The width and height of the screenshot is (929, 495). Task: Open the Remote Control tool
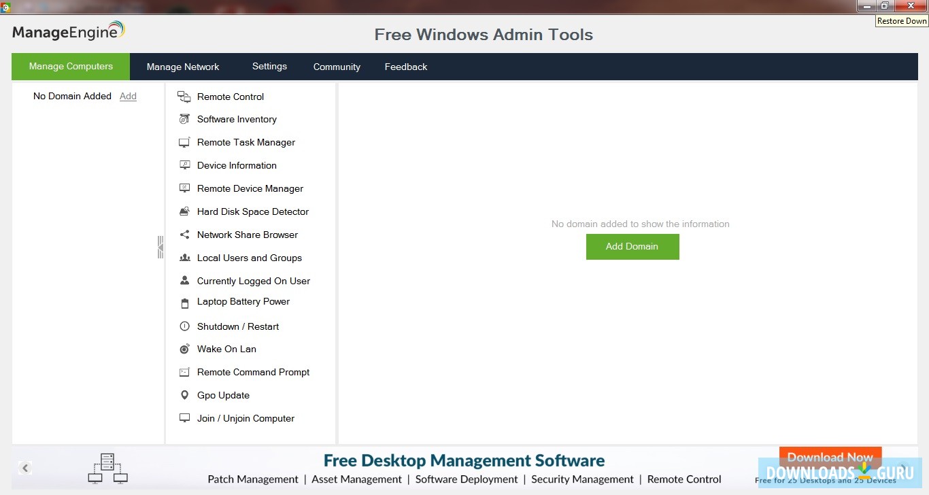[231, 97]
